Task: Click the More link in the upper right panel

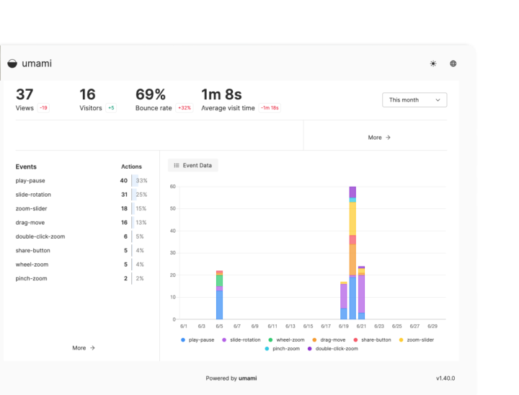Action: tap(378, 137)
